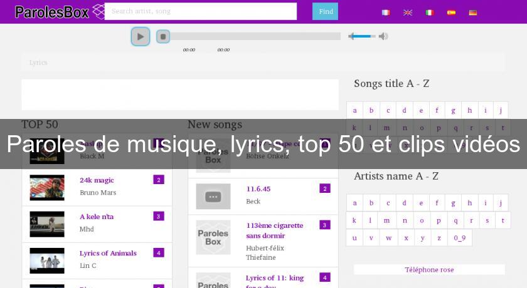The height and width of the screenshot is (288, 527).
Task: Open the A kele n'ta thumbnail
Action: [x=47, y=224]
